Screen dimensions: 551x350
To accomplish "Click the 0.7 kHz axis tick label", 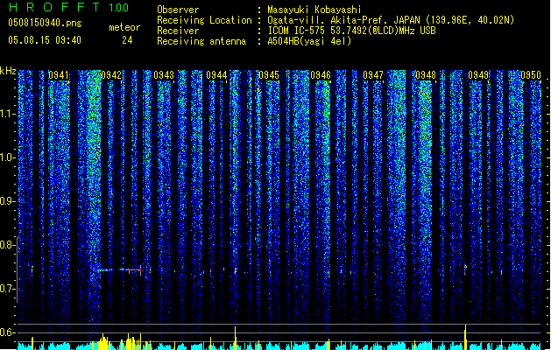I will (8, 289).
